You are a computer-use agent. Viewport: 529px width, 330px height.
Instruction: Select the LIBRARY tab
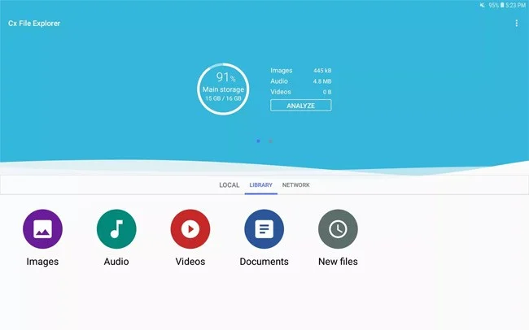260,185
